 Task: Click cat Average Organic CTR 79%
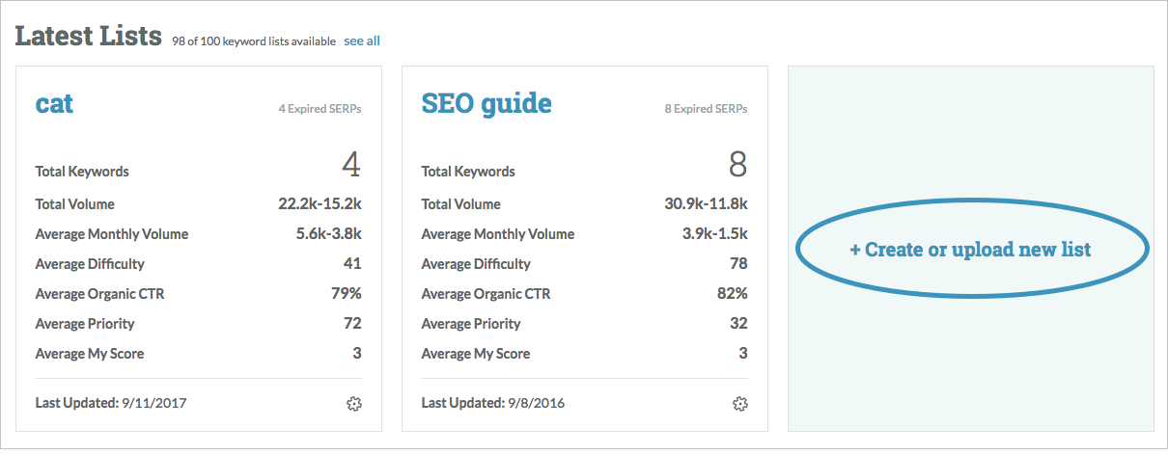(x=346, y=293)
